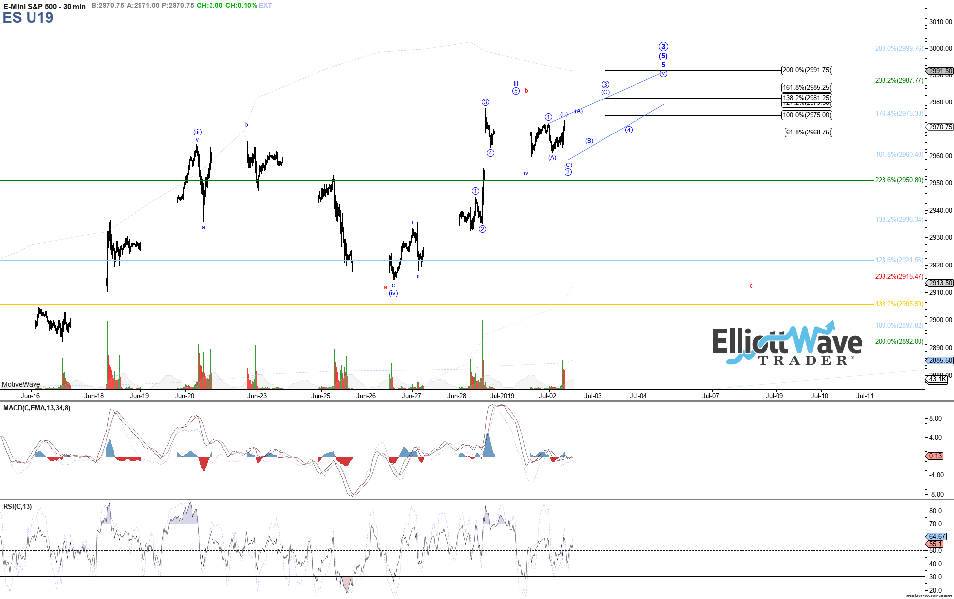Select the 2913.50 price axis tag
The height and width of the screenshot is (599, 954).
(x=940, y=283)
